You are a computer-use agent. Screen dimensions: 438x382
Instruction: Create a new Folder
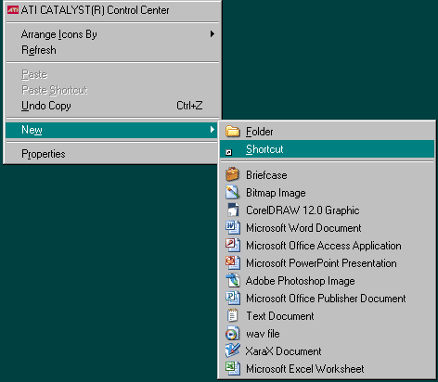click(328, 132)
